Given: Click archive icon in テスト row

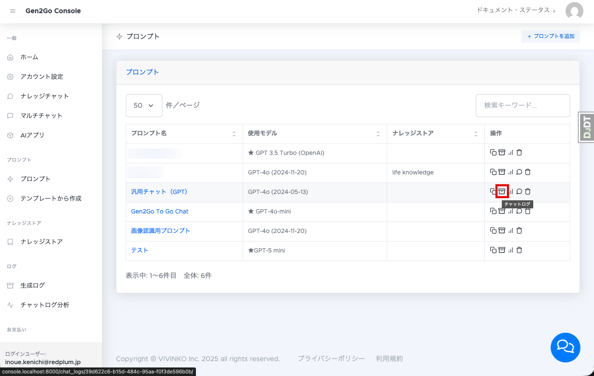Looking at the screenshot, I should click(x=502, y=250).
